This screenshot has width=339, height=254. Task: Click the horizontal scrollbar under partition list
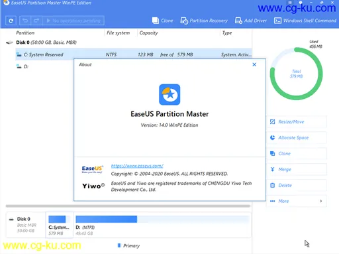[128, 206]
